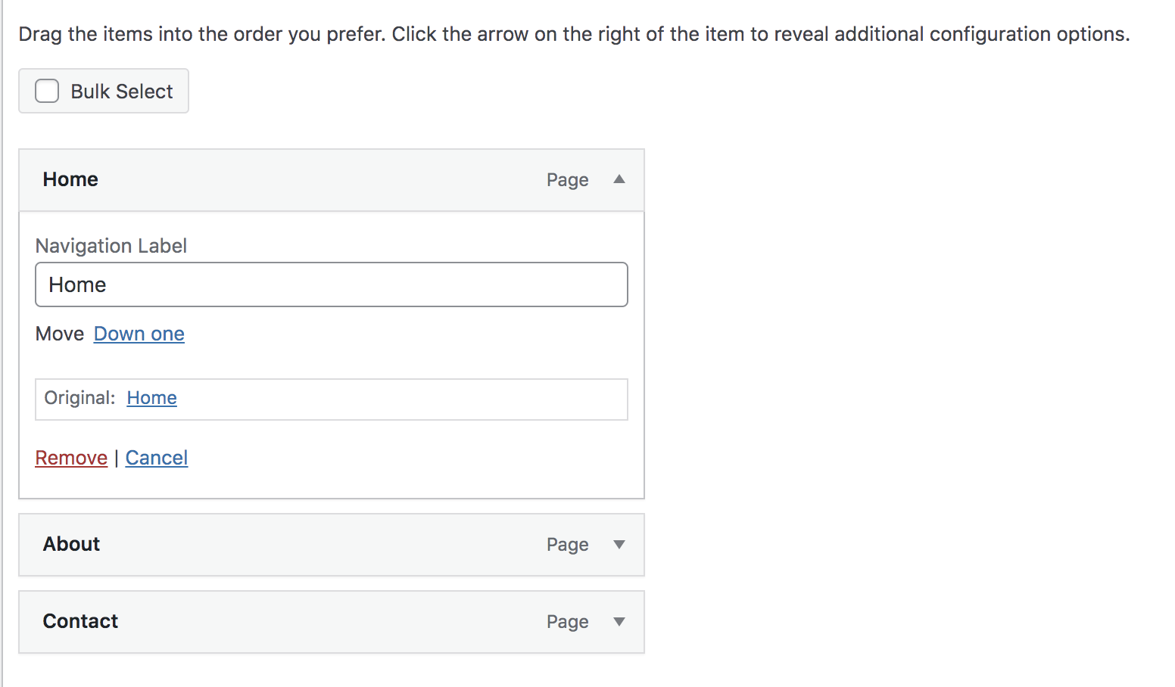
Task: Click the Home menu item header
Action: pyautogui.click(x=70, y=179)
